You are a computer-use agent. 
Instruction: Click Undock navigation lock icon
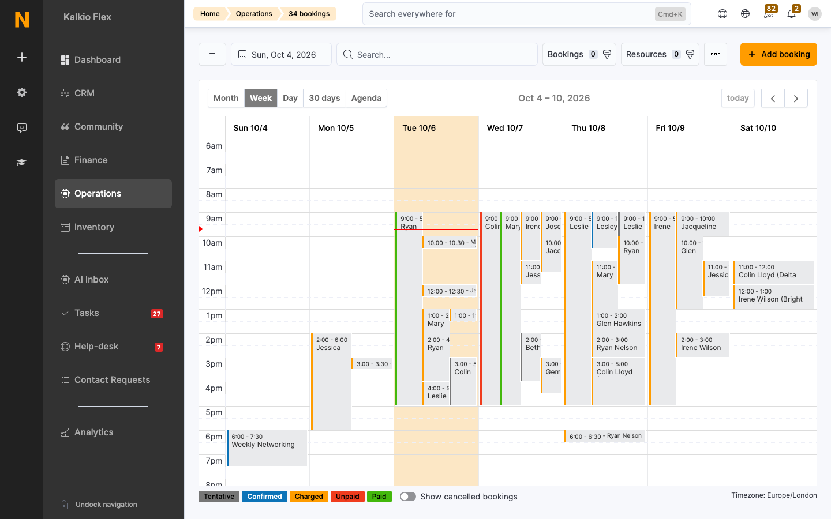pyautogui.click(x=65, y=505)
